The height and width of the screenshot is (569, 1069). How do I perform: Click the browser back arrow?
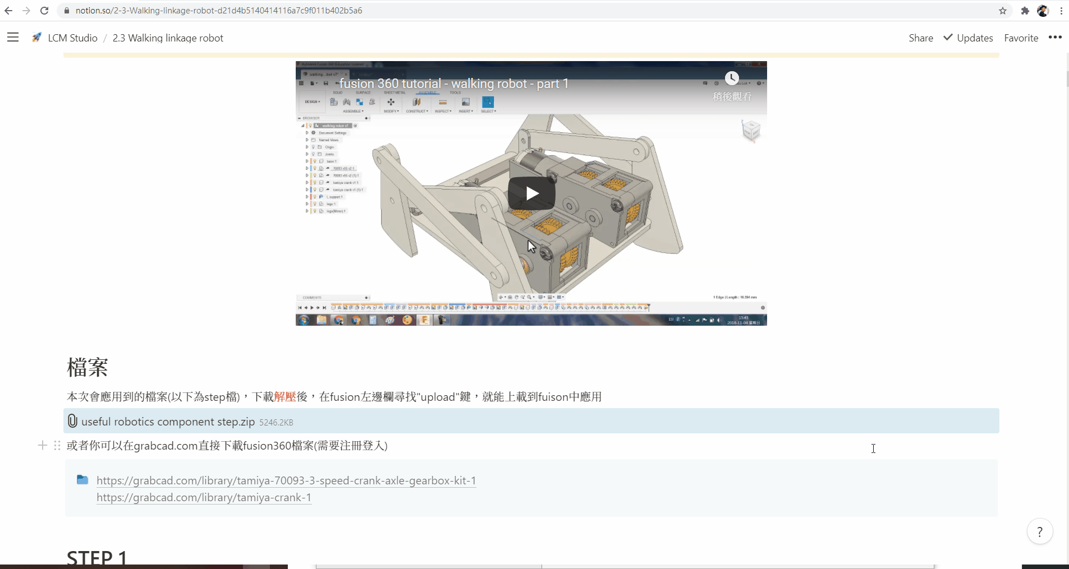point(8,11)
